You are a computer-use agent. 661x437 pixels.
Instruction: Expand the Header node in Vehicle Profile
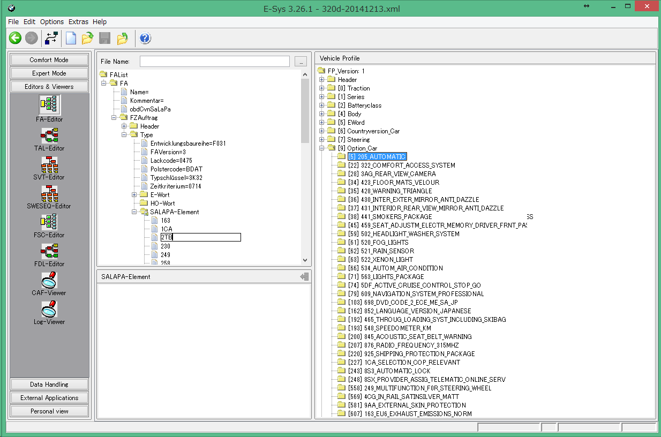click(322, 80)
